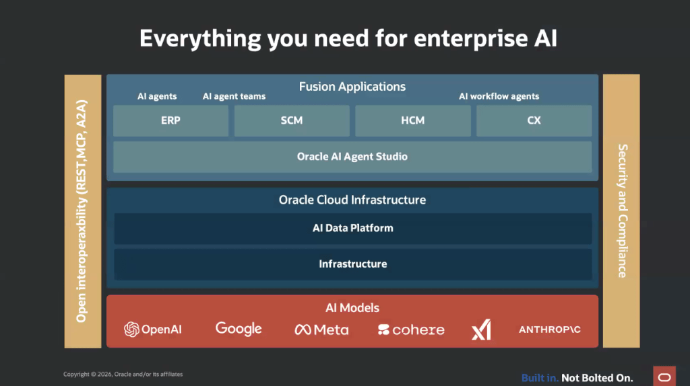Click the Built in. Not Bolted On. tagline
690x386 pixels.
[x=577, y=378]
